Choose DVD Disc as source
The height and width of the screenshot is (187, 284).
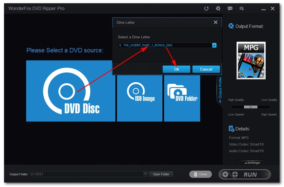[71, 91]
